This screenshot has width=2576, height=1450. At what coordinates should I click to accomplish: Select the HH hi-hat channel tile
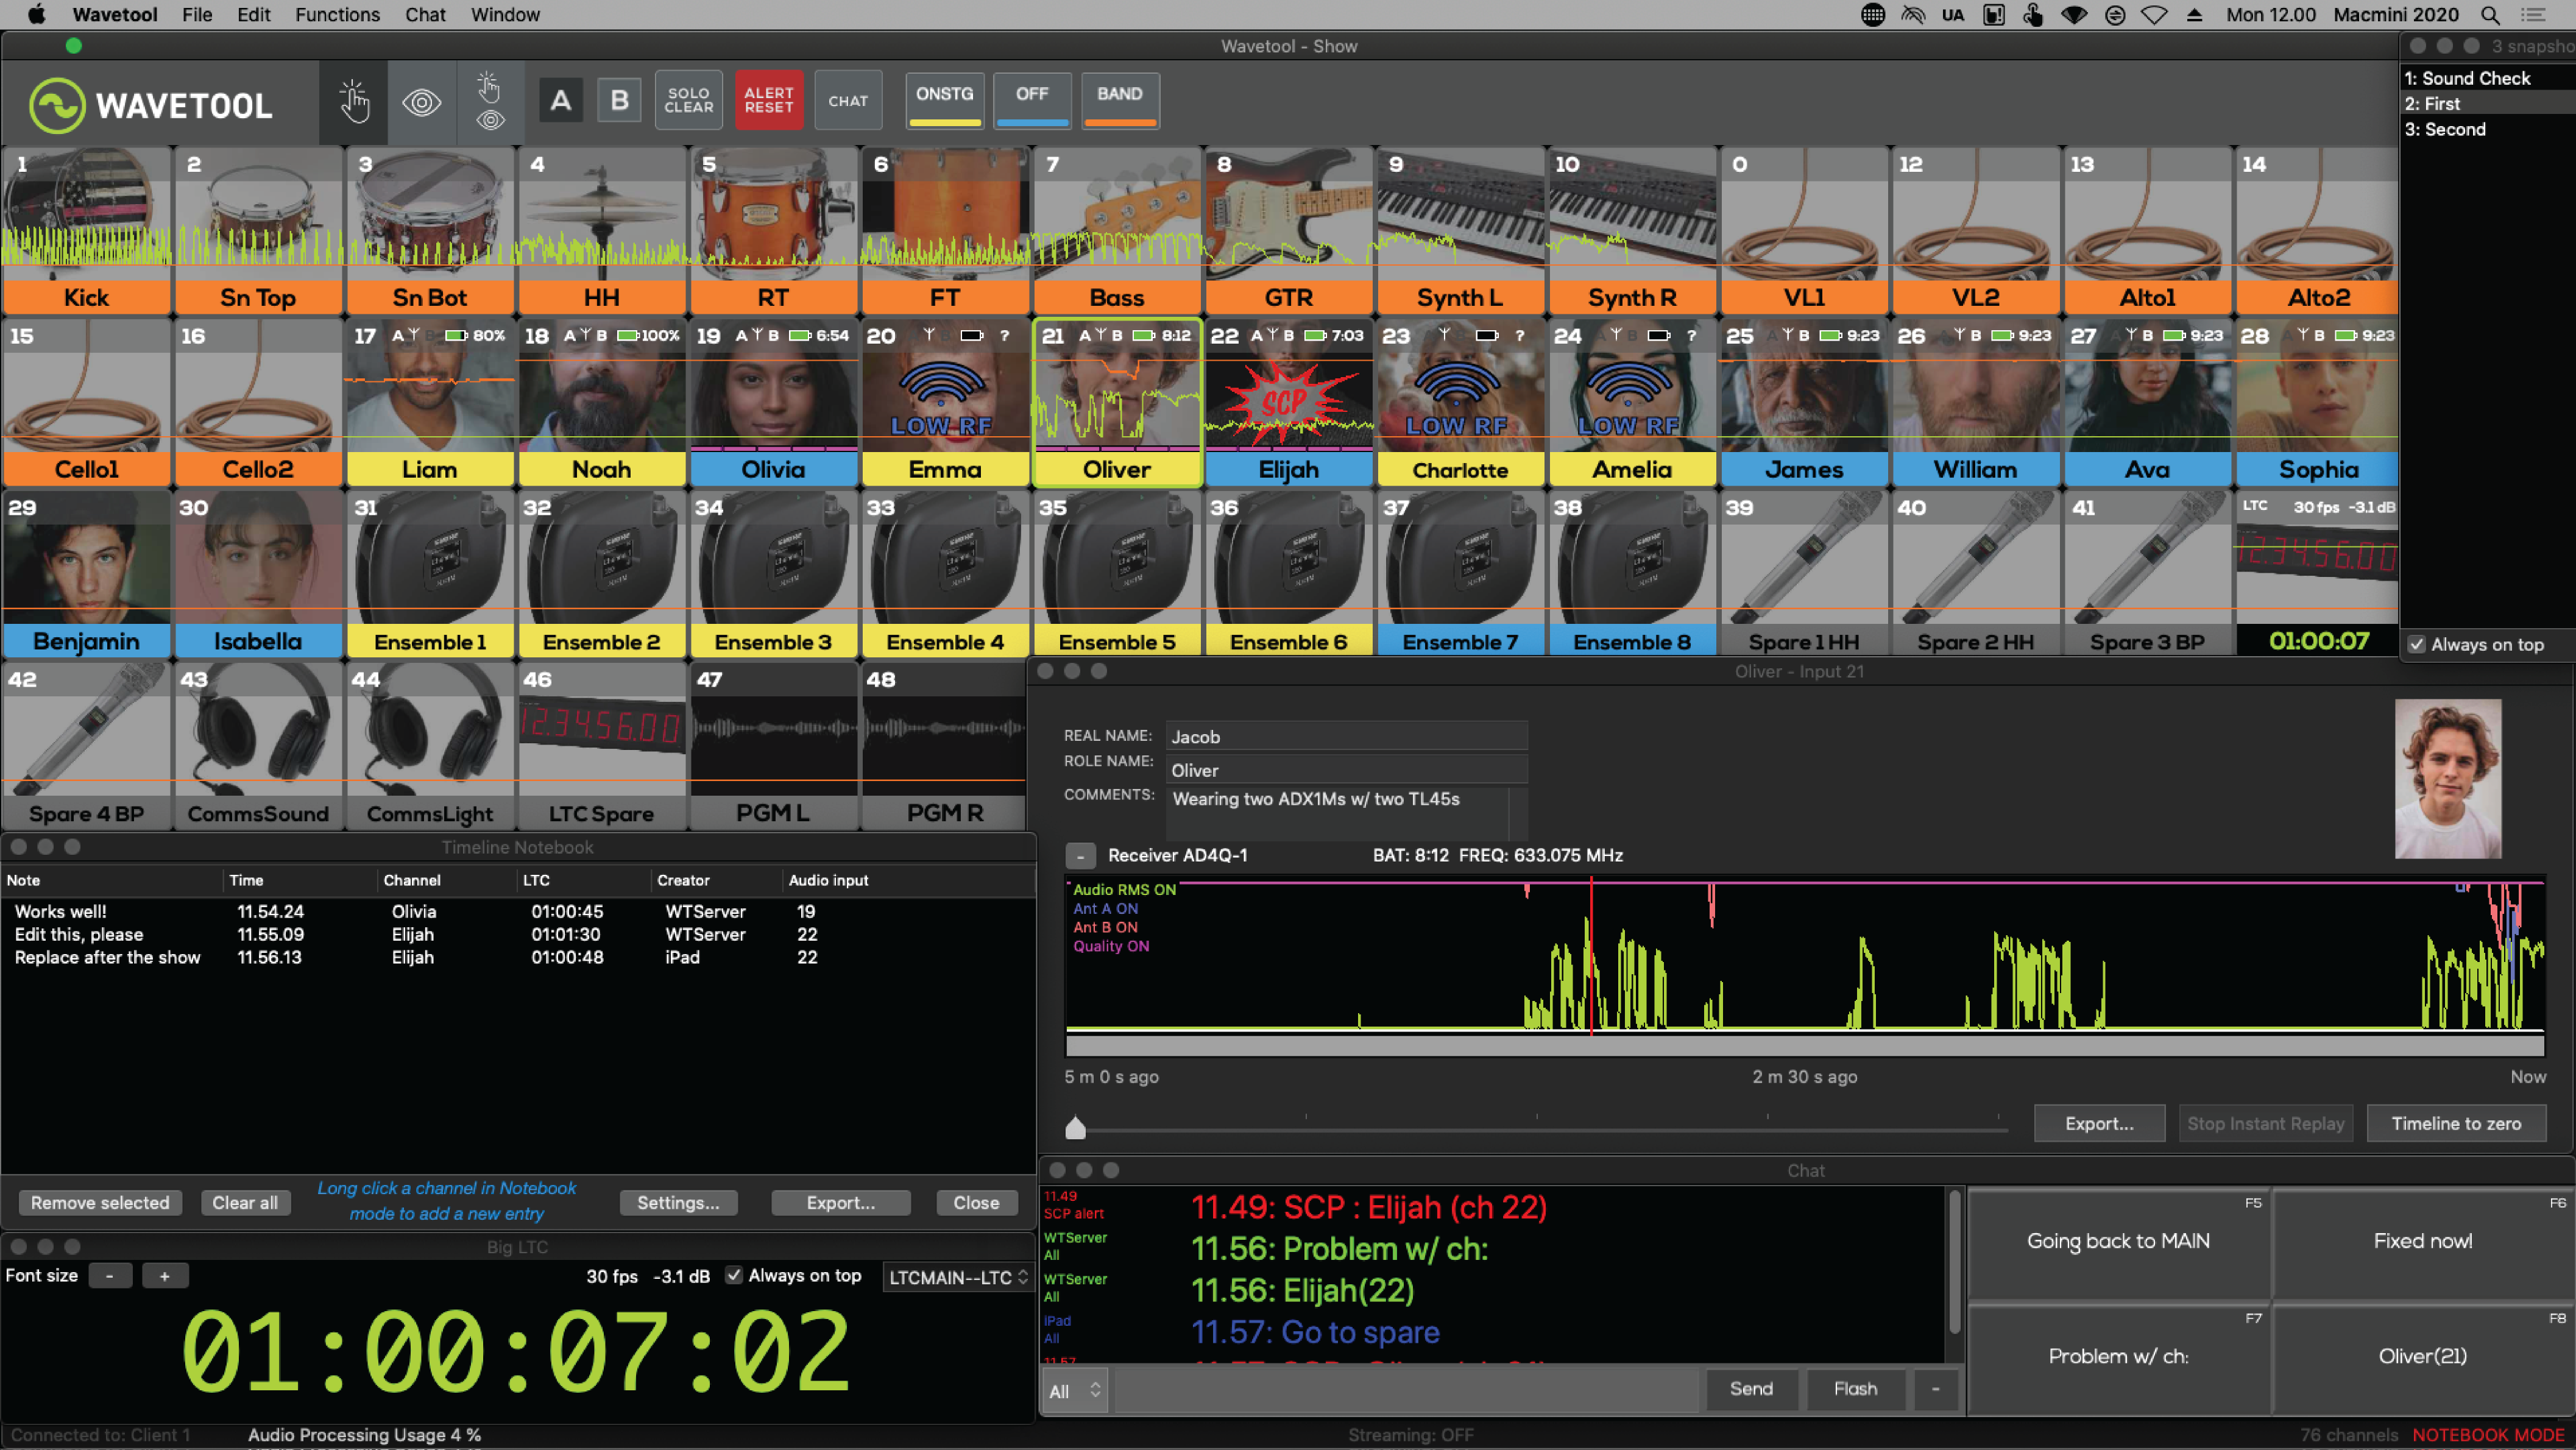click(x=601, y=230)
